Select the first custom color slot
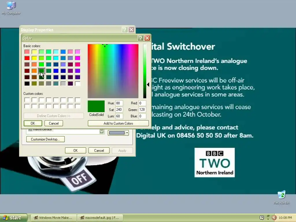The image size is (296, 222). 27,100
